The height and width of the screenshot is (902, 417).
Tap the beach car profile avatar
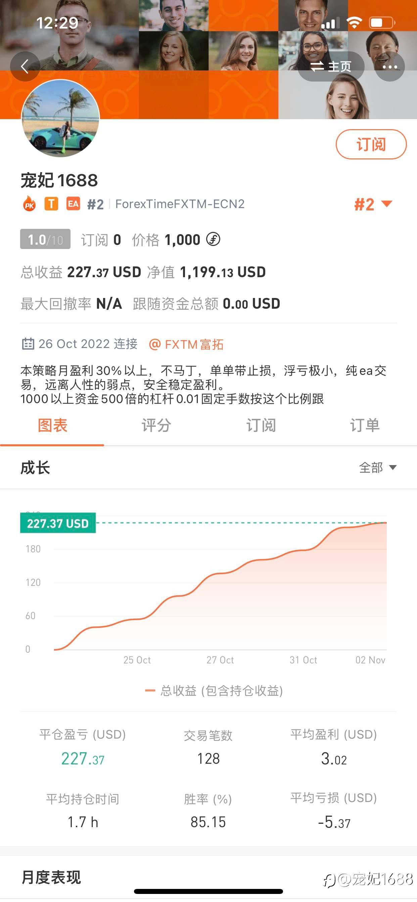61,118
